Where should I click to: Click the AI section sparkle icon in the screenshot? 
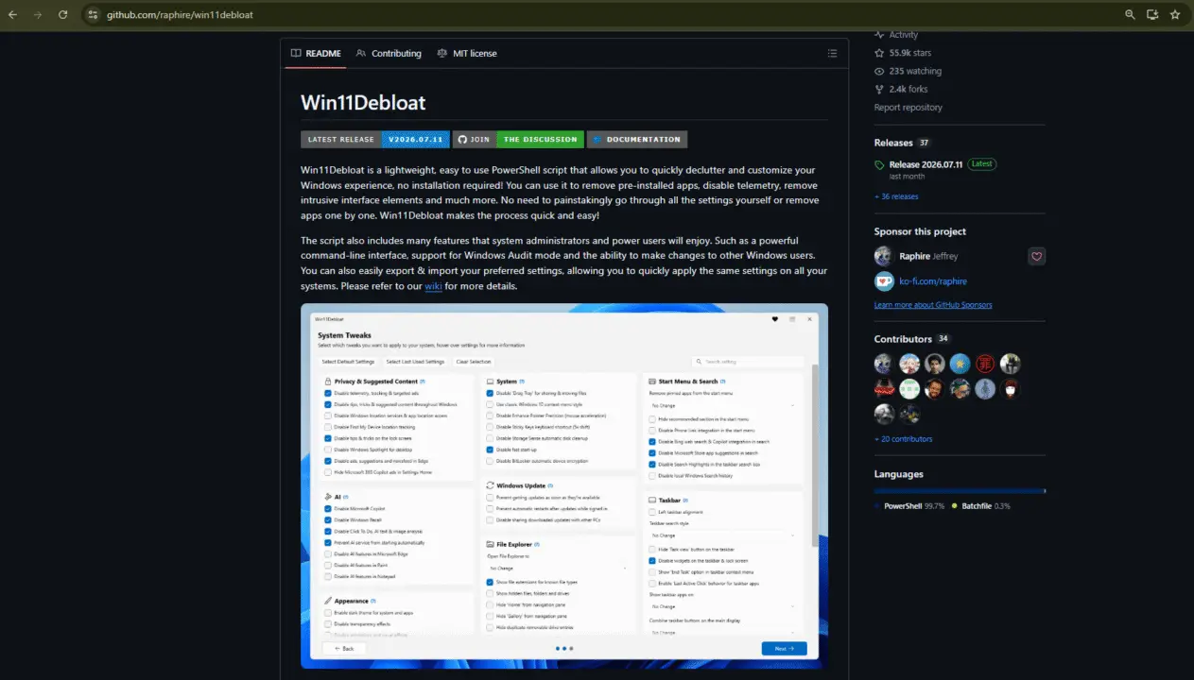tap(328, 496)
